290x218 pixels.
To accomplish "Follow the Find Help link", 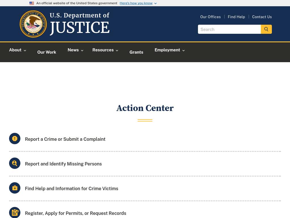I will 236,17.
